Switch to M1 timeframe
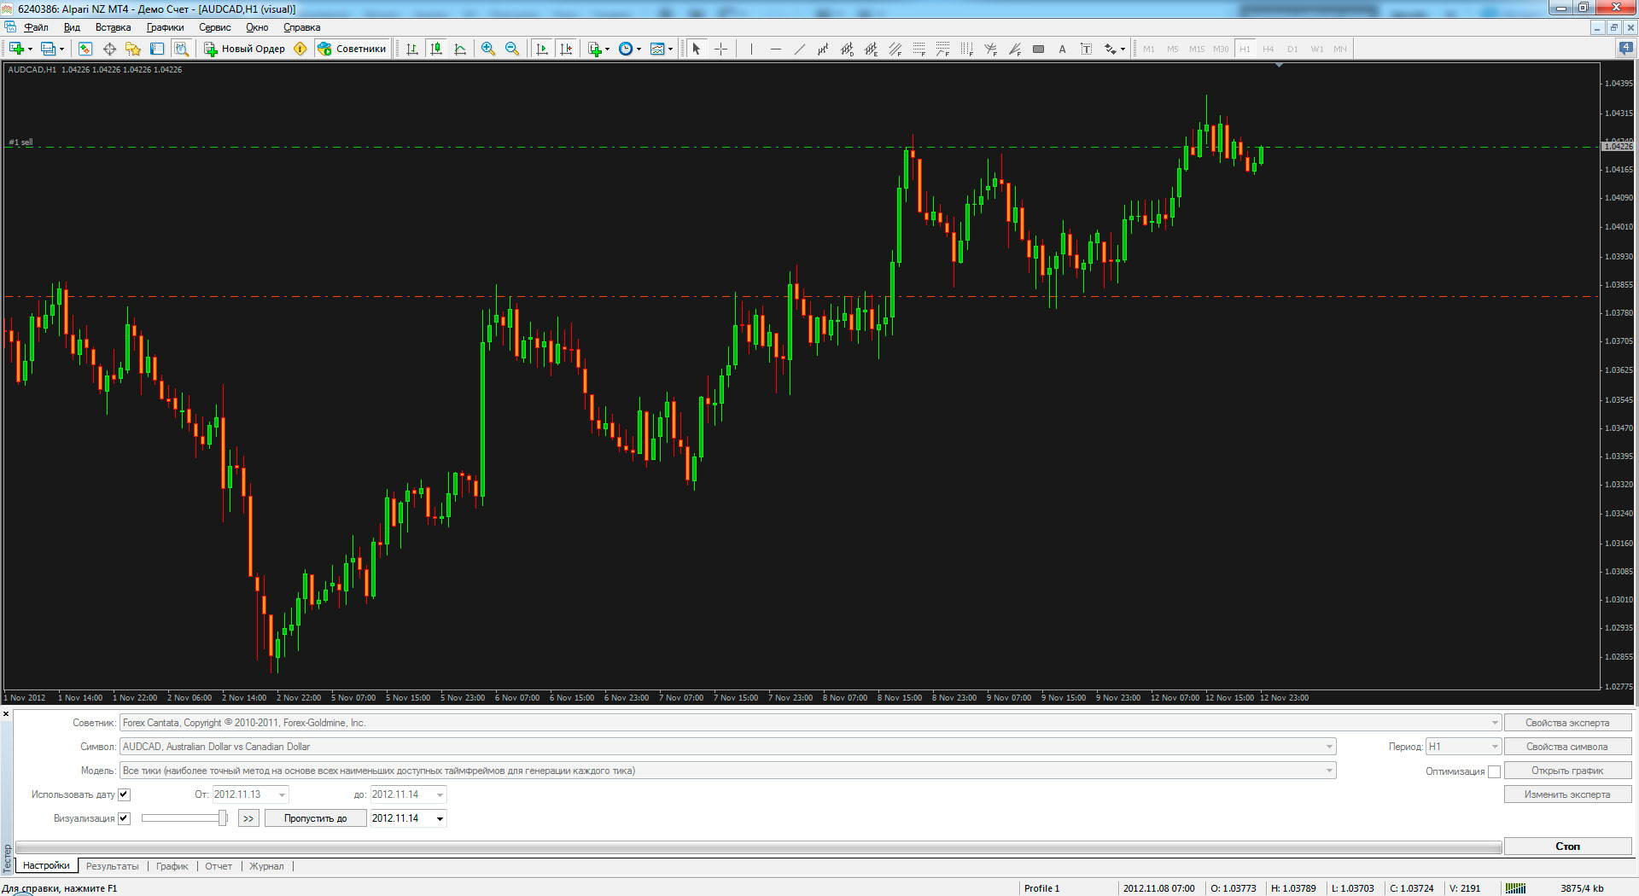The height and width of the screenshot is (896, 1639). click(x=1149, y=49)
